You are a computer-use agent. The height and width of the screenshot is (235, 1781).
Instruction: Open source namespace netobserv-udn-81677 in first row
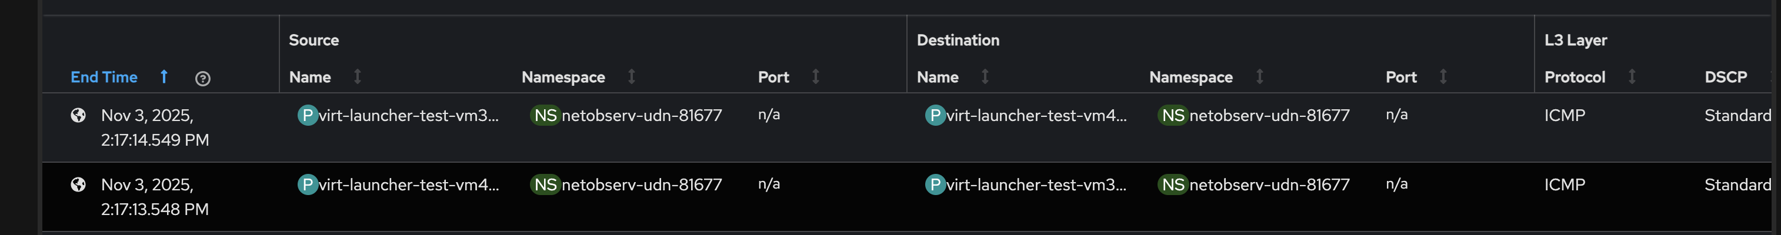tap(641, 115)
